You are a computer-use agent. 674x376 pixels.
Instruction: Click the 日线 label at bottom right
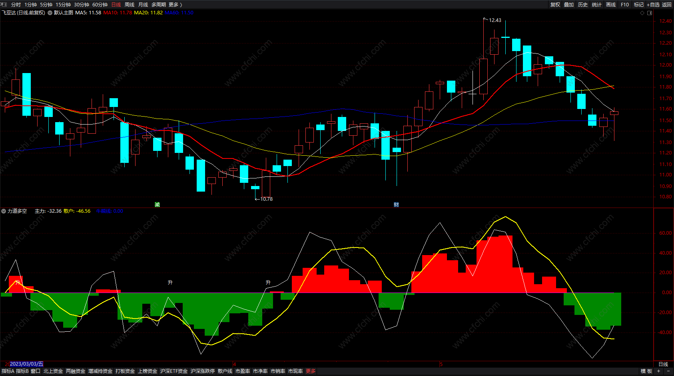coord(663,364)
